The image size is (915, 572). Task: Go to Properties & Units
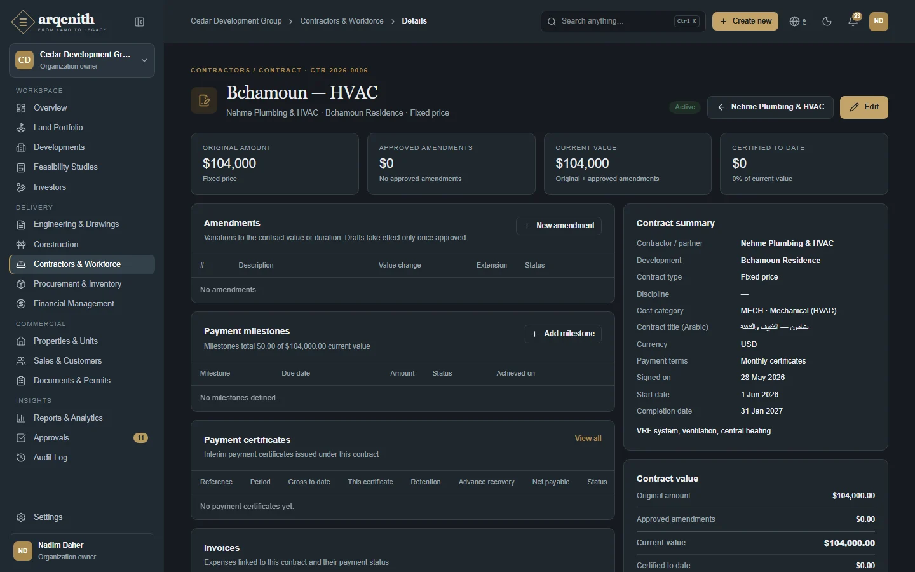coord(82,341)
